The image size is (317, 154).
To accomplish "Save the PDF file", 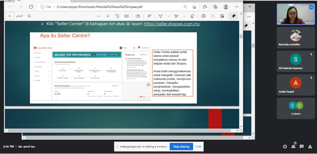I will [213, 16].
